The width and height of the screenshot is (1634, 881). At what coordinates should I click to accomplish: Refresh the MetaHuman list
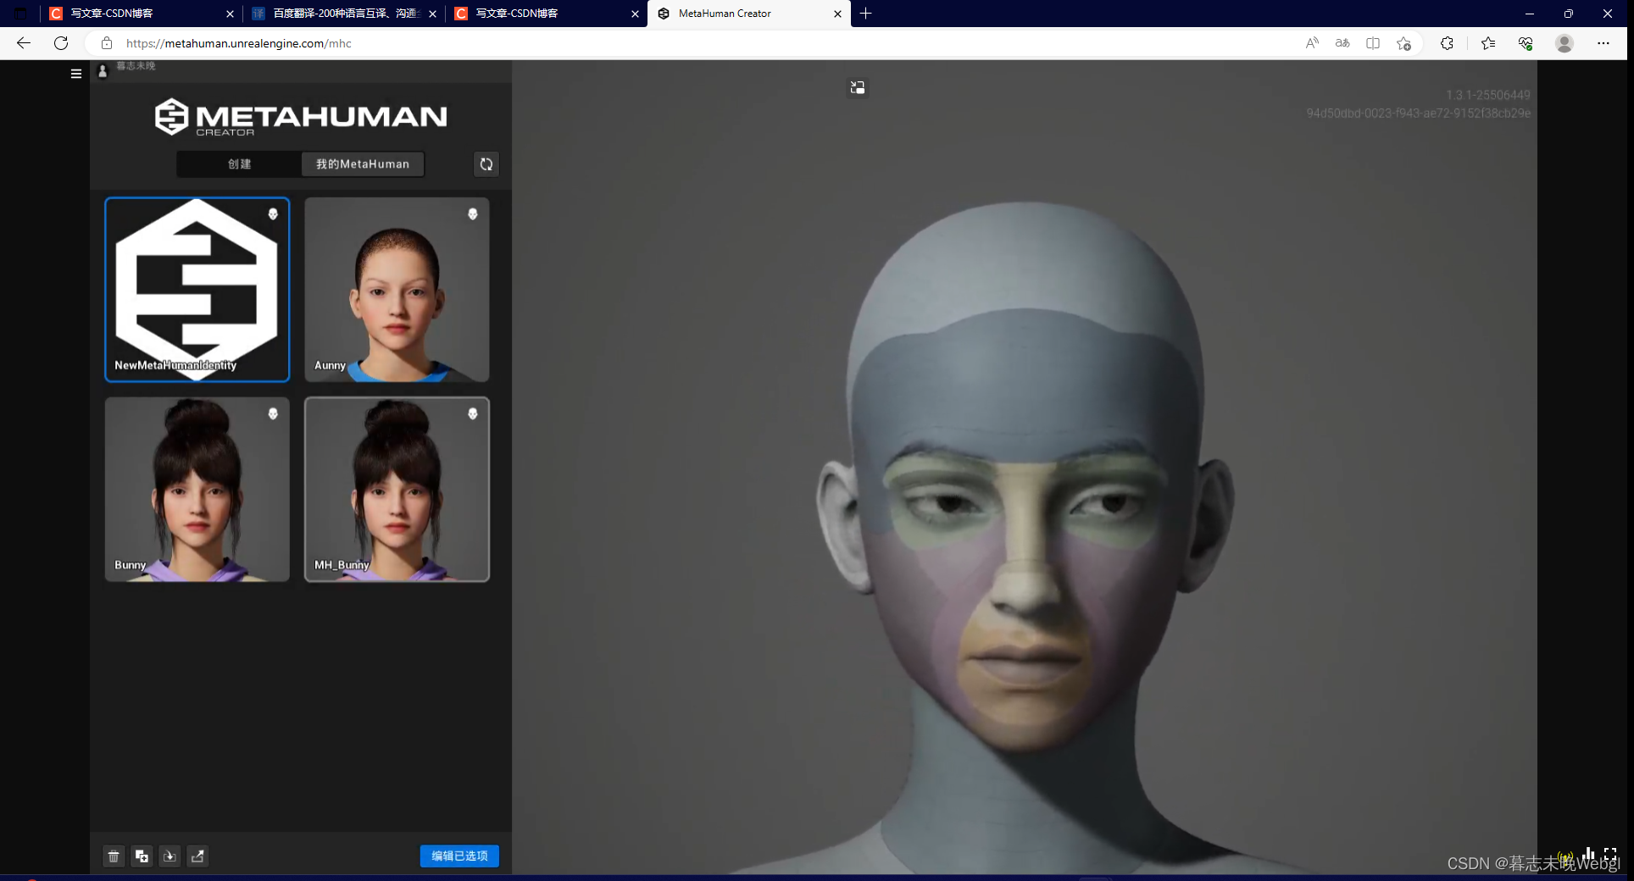[486, 164]
